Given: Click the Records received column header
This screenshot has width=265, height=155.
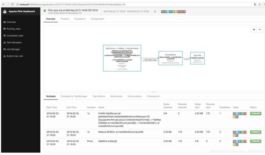Looking at the screenshot, I should [182, 106].
